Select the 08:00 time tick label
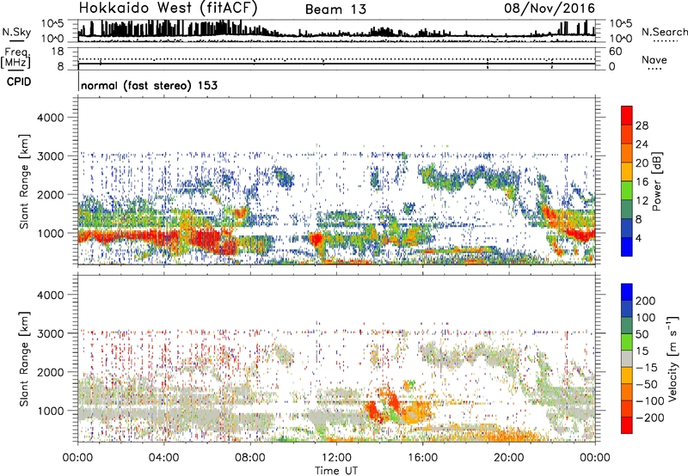The image size is (688, 476). point(249,458)
